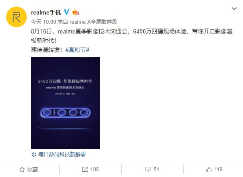This screenshot has width=243, height=177.
Task: Click the crown membership badge icon
Action: [76, 12]
